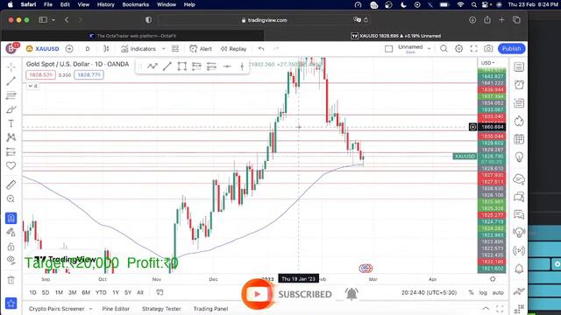Open the Strategy Tester tab

(161, 309)
